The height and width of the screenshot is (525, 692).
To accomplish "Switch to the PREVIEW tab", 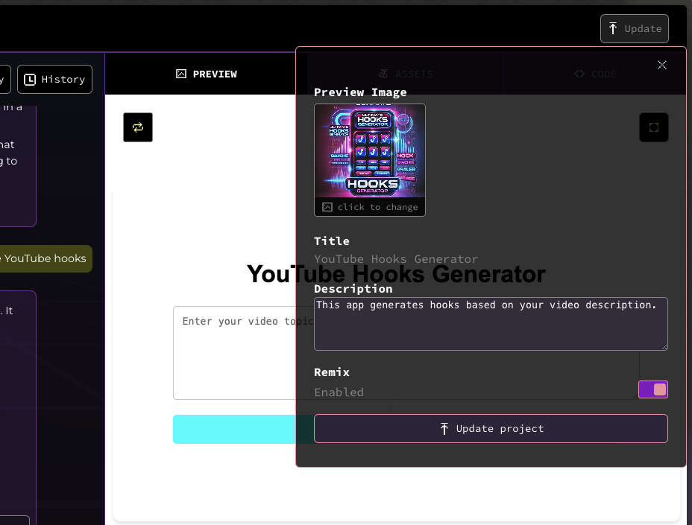I will [207, 74].
